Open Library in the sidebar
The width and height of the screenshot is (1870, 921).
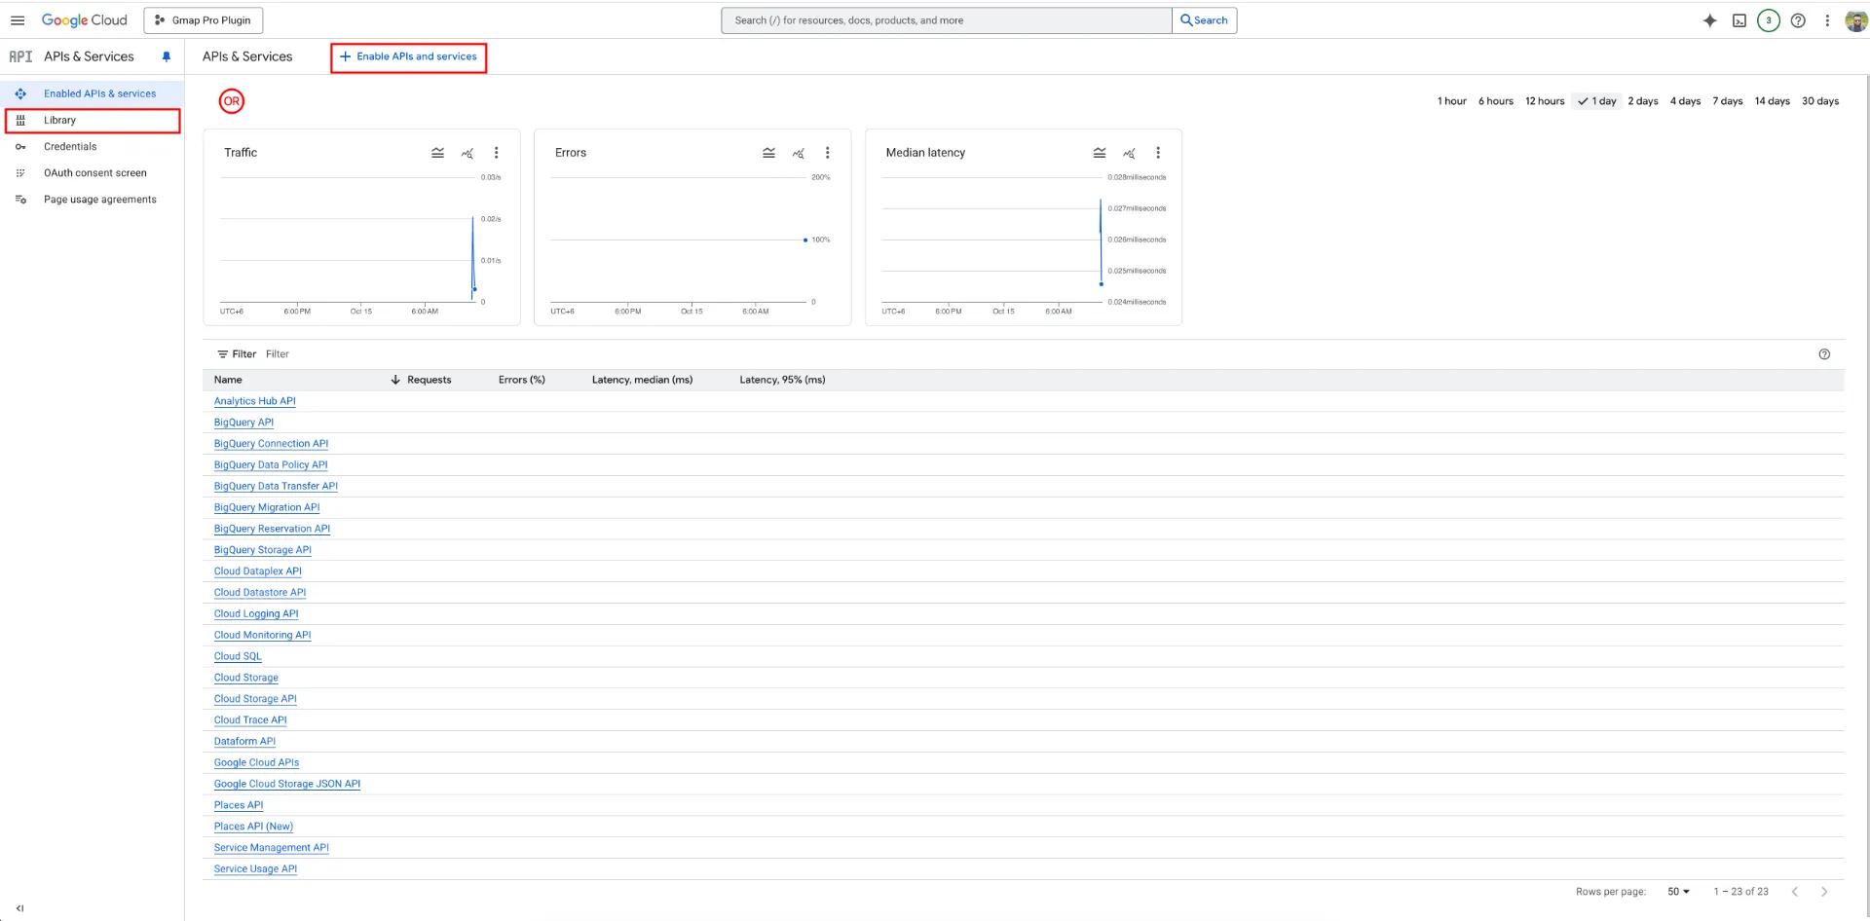(x=92, y=120)
